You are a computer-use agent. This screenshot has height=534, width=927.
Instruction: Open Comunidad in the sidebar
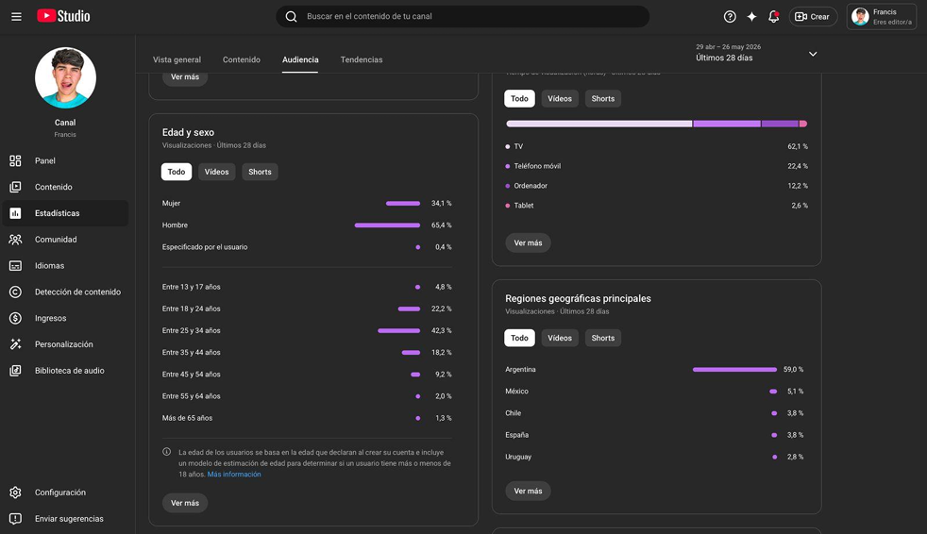tap(65, 240)
